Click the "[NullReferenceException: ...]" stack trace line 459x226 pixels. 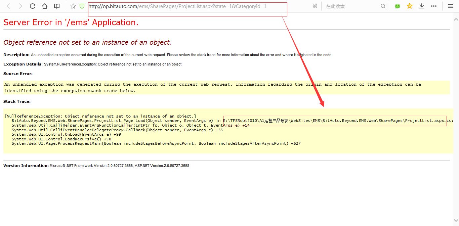point(100,116)
